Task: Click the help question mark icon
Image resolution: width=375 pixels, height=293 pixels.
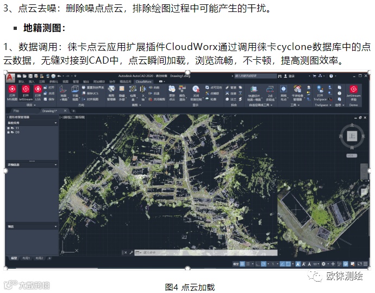Action: pyautogui.click(x=331, y=76)
